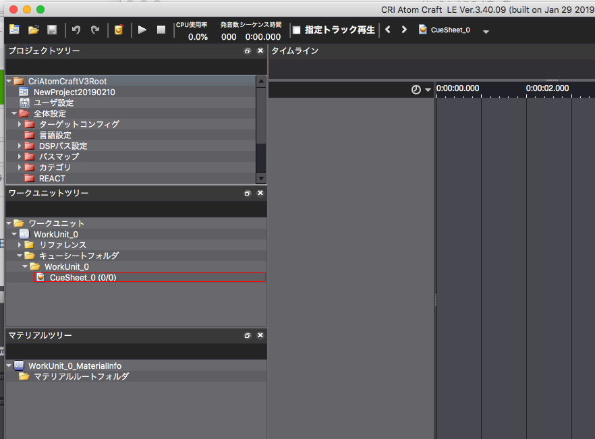This screenshot has width=595, height=439.
Task: Click the シーケンス時間 0:00:00.000 readout
Action: pos(263,37)
